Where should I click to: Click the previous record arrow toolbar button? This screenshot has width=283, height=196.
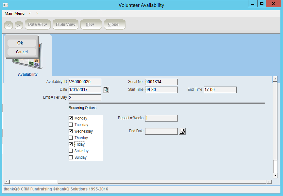click(8, 25)
